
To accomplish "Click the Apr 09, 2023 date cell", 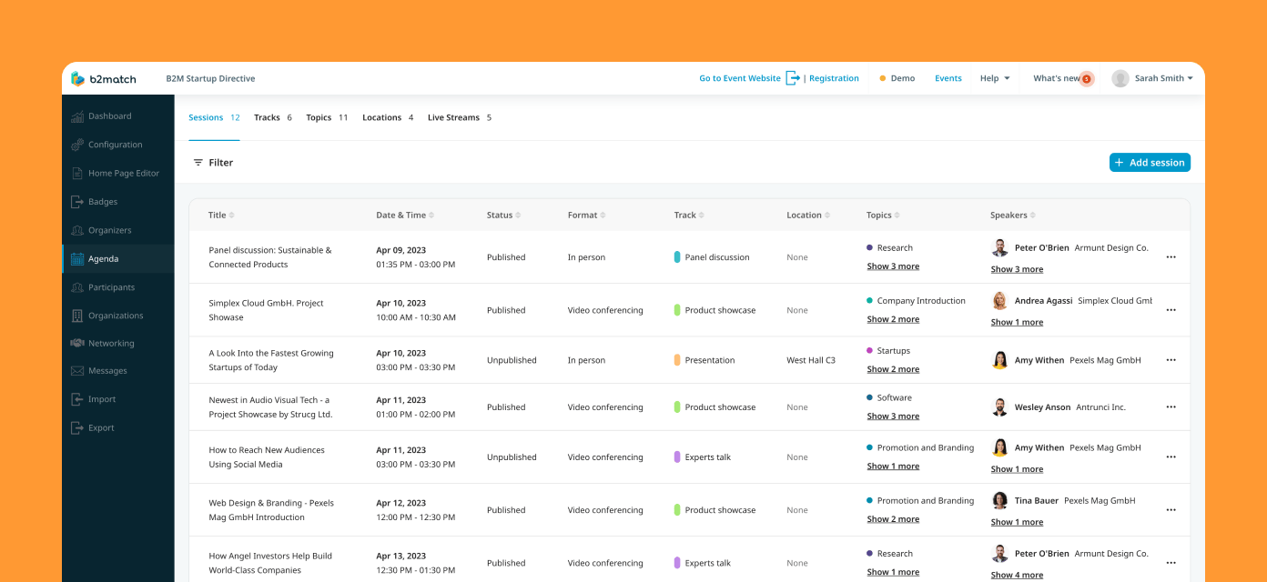I will click(401, 250).
